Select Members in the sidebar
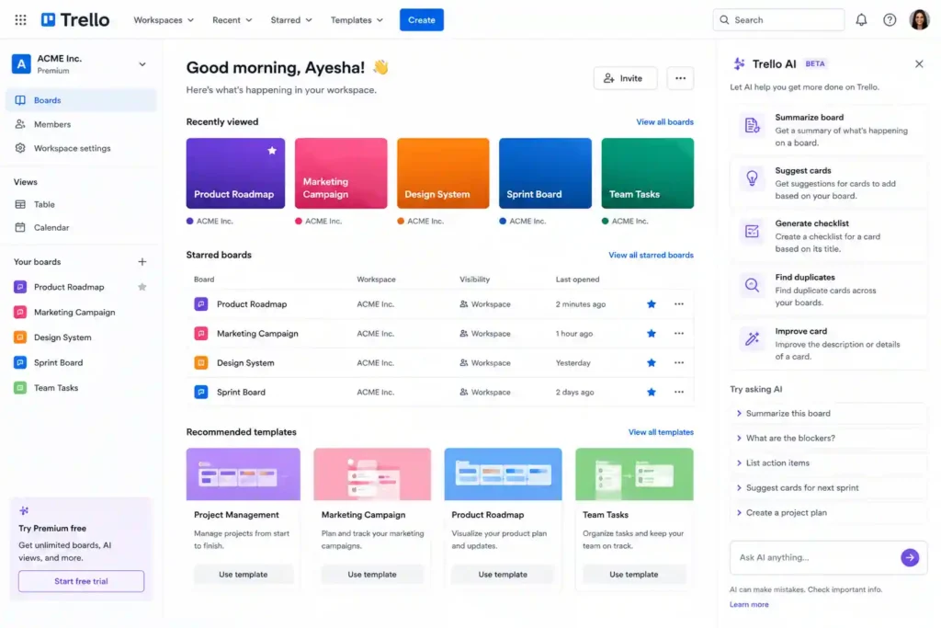The image size is (941, 628). point(81,124)
